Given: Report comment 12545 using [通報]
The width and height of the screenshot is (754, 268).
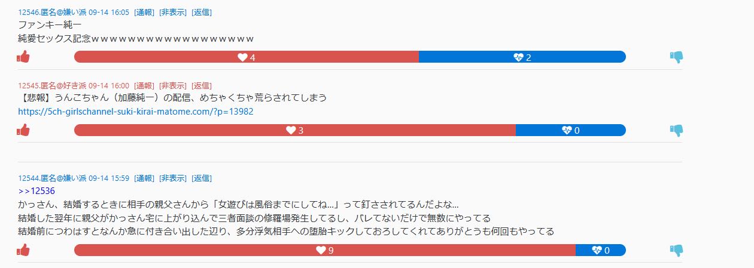Looking at the screenshot, I should coord(144,85).
